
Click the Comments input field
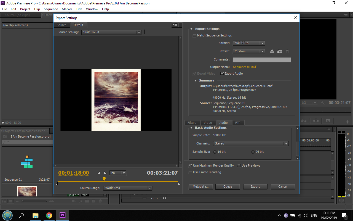(x=262, y=60)
